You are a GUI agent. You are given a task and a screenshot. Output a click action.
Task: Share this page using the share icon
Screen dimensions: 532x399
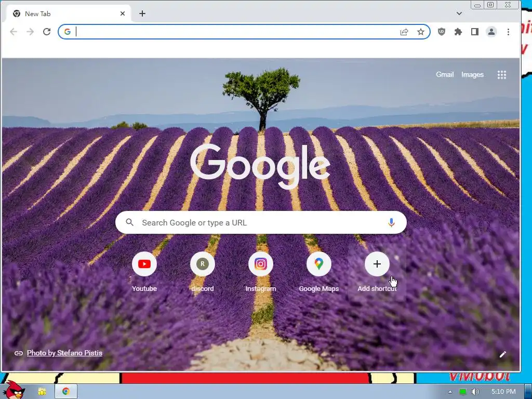tap(404, 32)
